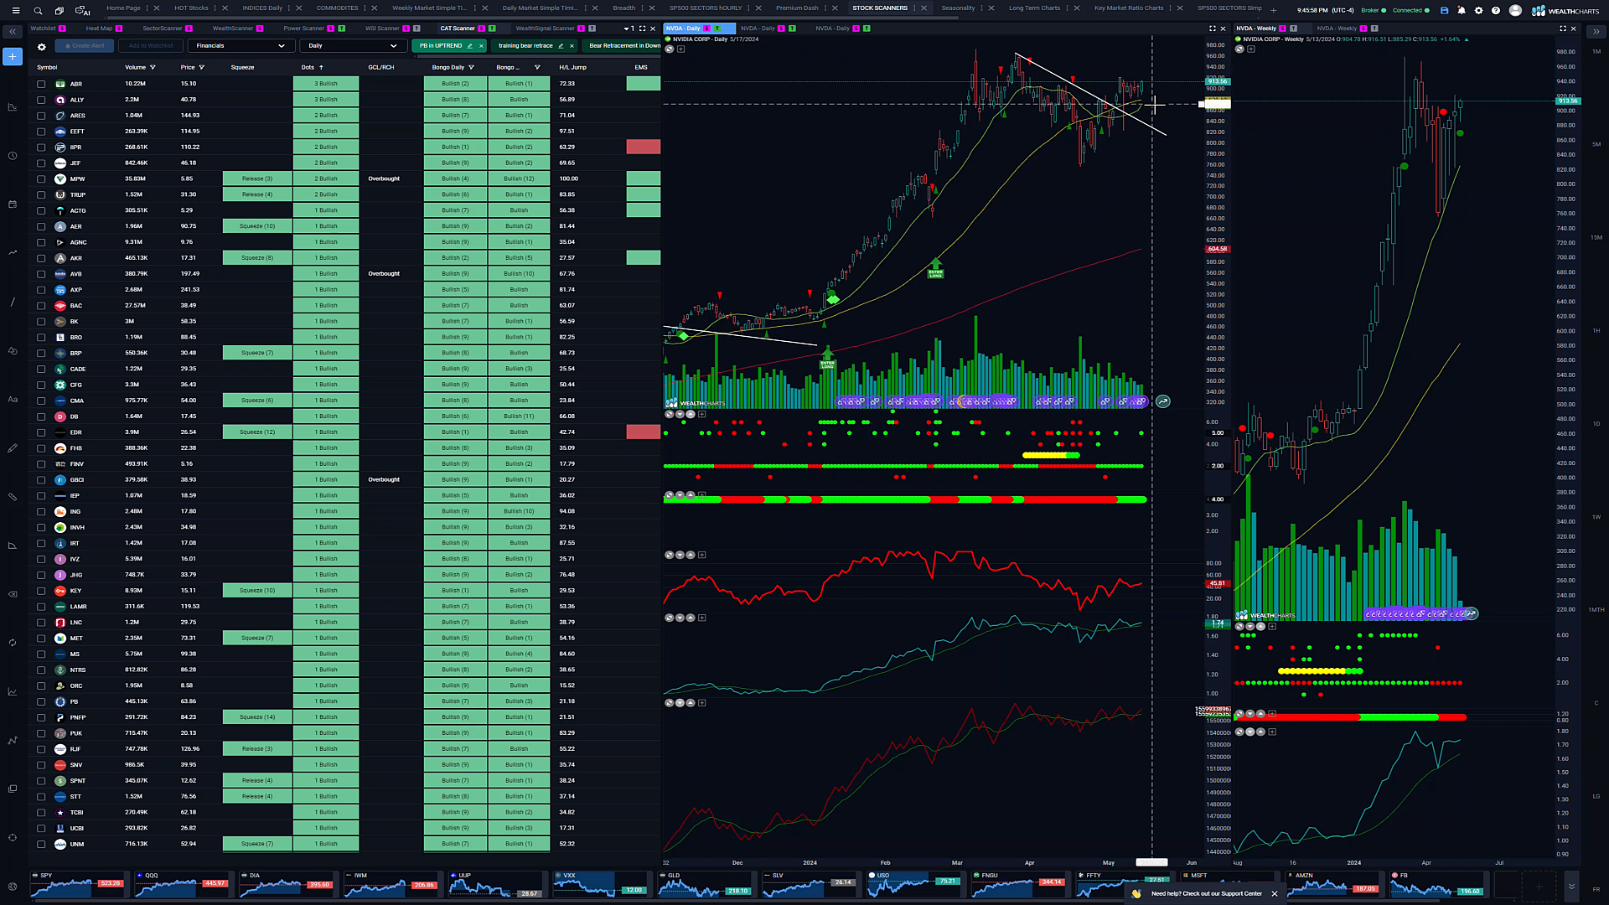Tick the BAC row checkbox
Screen dimensions: 1609x905
[41, 306]
